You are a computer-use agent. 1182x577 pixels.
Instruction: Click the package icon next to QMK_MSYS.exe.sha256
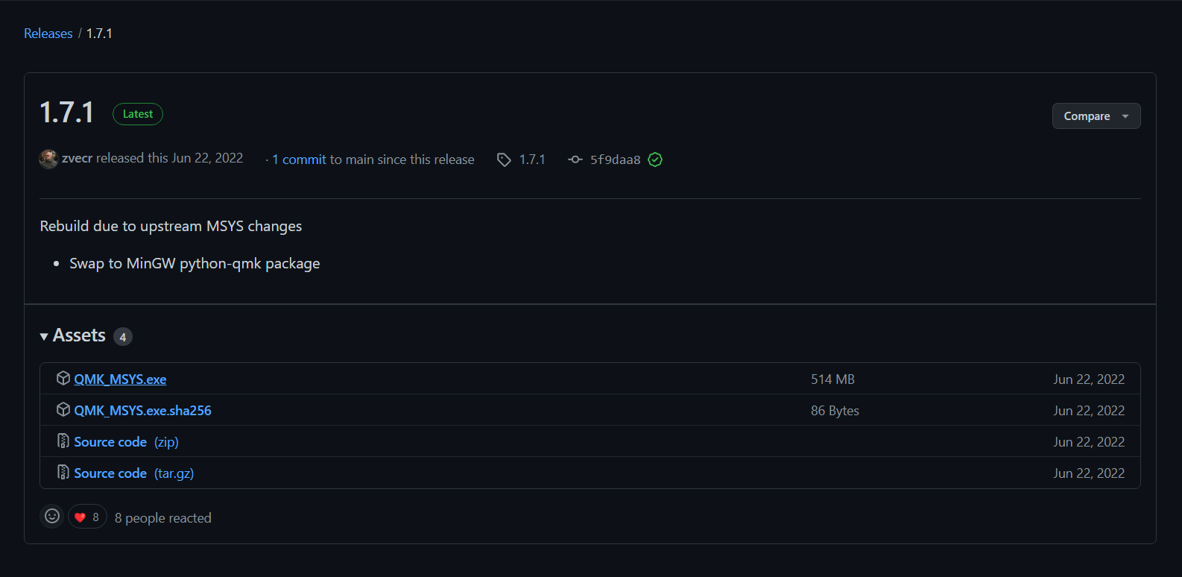point(63,410)
